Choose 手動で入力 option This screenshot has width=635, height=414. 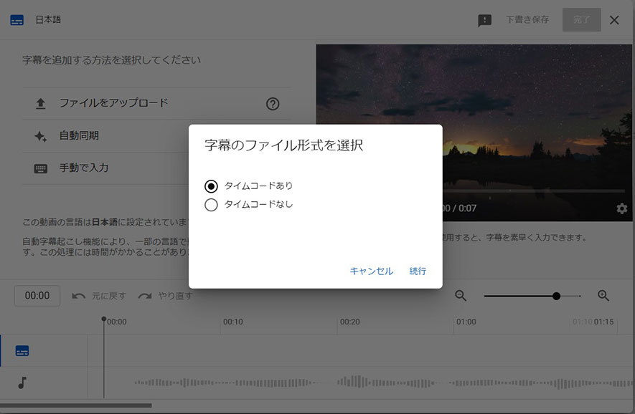tap(84, 168)
